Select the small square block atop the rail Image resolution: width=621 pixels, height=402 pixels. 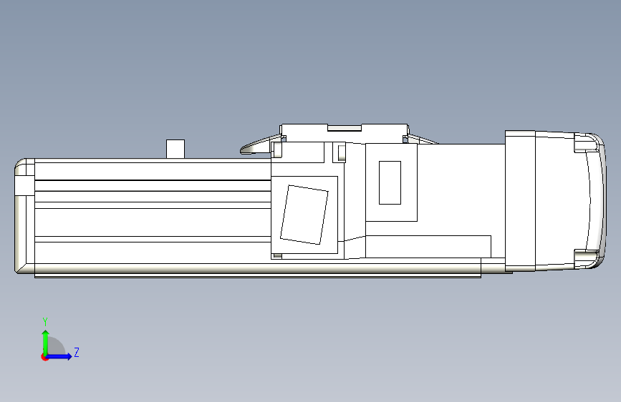pyautogui.click(x=175, y=149)
